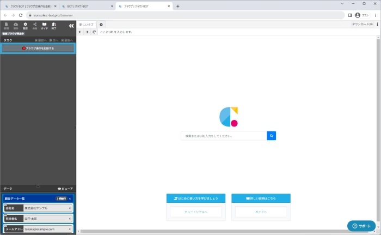Open the ガイド book icon
The image size is (381, 235).
[44, 26]
